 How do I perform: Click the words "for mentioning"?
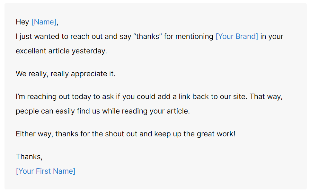189,36
